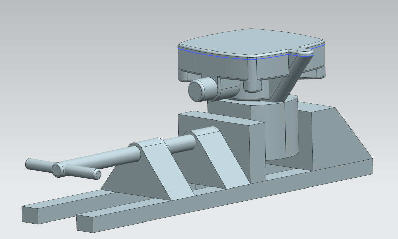Pick the end face of the right base rail

click(x=85, y=224)
